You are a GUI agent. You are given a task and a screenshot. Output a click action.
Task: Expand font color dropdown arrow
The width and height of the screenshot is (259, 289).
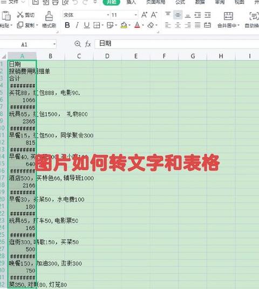click(x=143, y=25)
